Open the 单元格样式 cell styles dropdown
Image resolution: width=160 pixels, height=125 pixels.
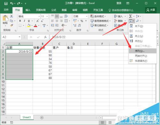(99, 25)
